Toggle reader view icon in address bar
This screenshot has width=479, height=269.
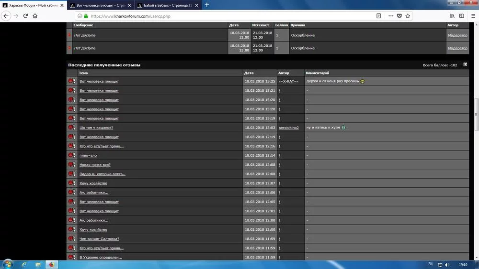point(378,16)
